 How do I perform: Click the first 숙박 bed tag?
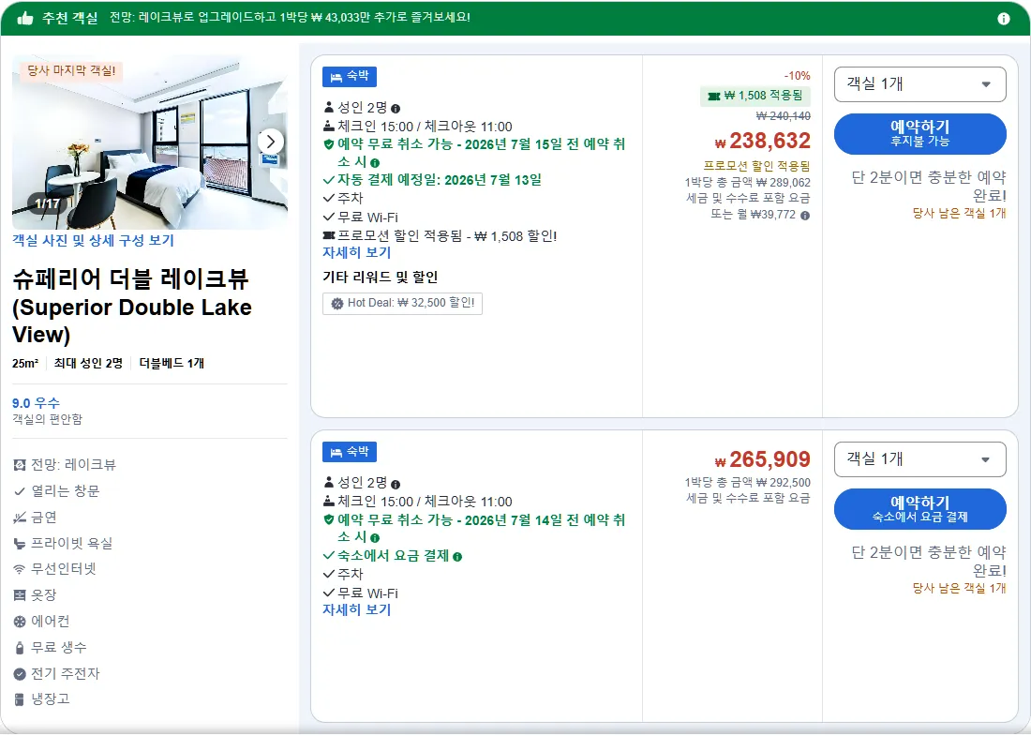coord(350,77)
